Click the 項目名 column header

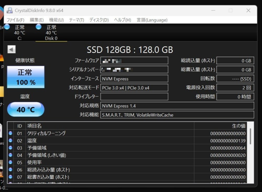tap(110, 126)
